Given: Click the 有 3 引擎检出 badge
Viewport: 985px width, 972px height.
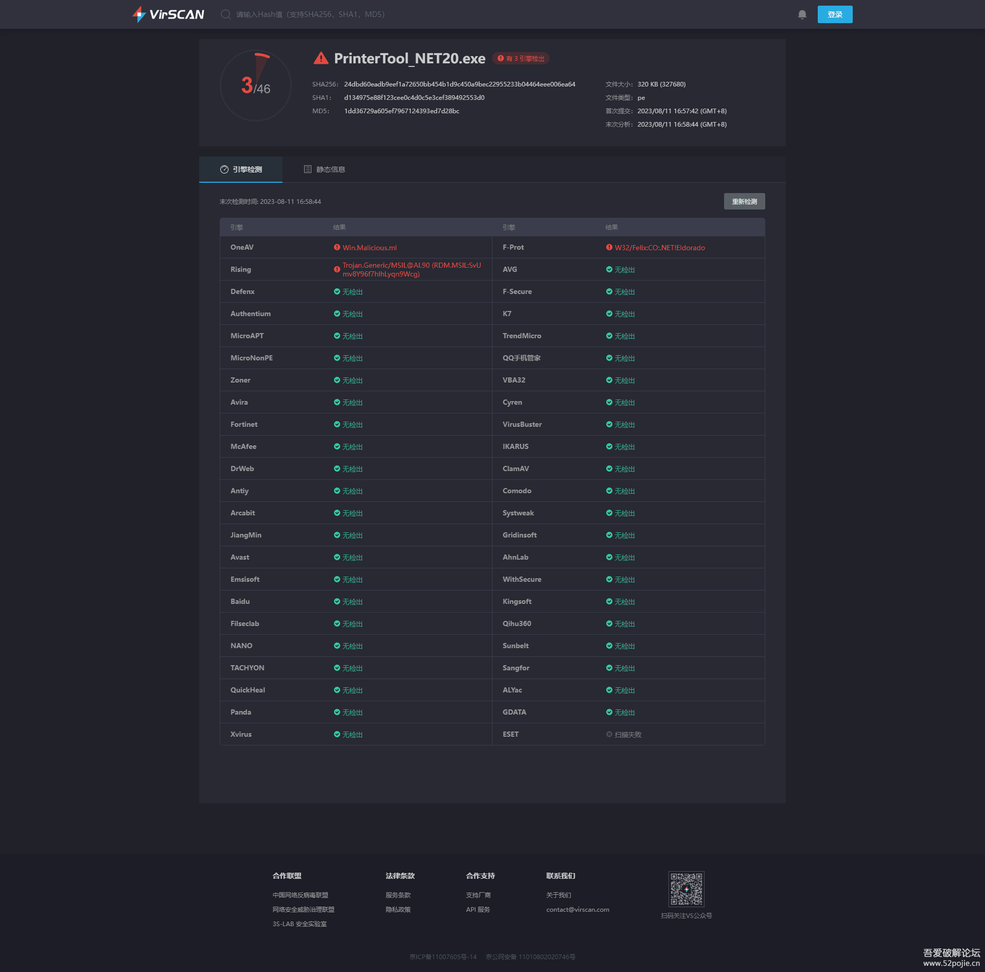Looking at the screenshot, I should 521,59.
